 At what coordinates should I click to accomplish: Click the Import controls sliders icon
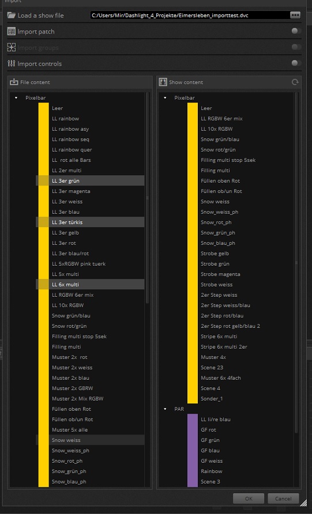coord(12,63)
